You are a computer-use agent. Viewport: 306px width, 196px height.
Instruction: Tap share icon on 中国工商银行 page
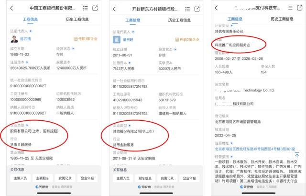click(x=95, y=8)
